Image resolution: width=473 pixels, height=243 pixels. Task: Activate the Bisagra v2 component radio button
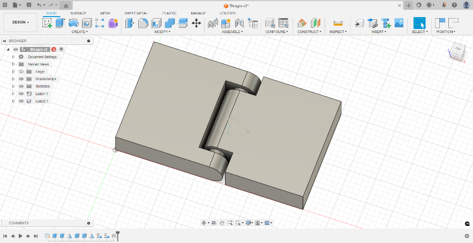(62, 49)
